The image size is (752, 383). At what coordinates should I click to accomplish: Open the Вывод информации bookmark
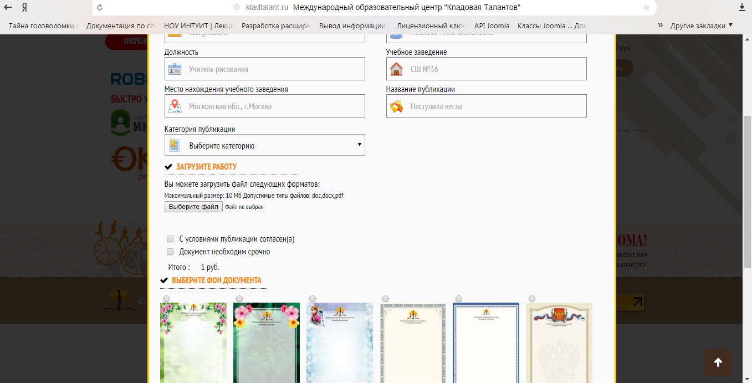tap(354, 25)
